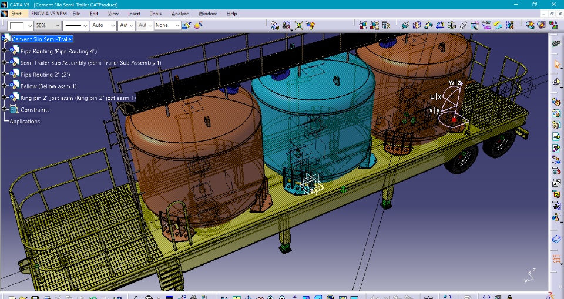564x299 pixels.
Task: Select the Contact Constraint tool
Action: coord(417,25)
